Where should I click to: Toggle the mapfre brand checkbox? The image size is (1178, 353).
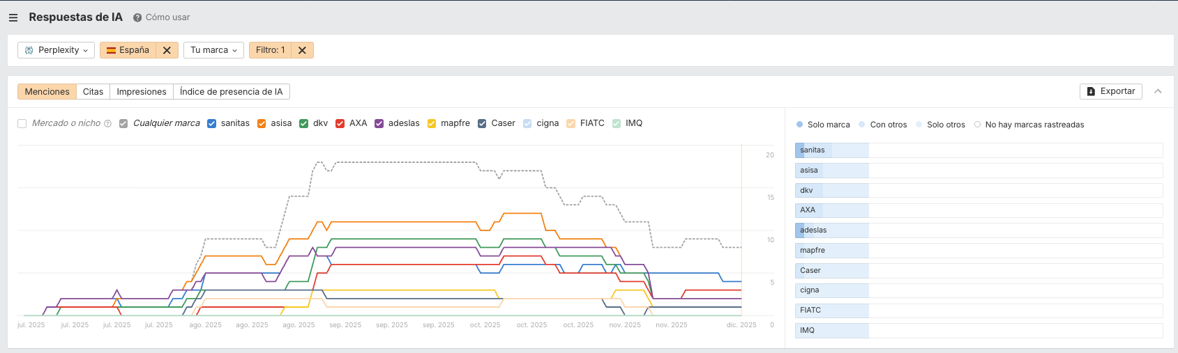(x=432, y=123)
